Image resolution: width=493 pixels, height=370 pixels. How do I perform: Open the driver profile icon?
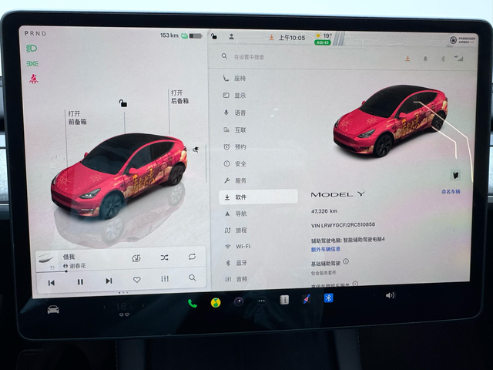[x=231, y=36]
